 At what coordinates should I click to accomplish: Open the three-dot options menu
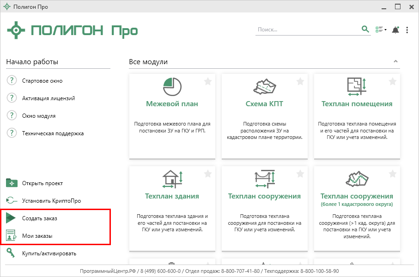[407, 30]
